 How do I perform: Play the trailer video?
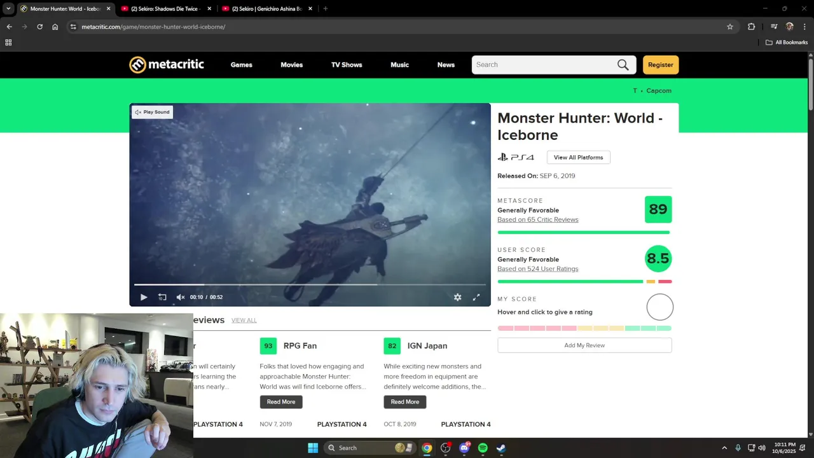pyautogui.click(x=144, y=297)
